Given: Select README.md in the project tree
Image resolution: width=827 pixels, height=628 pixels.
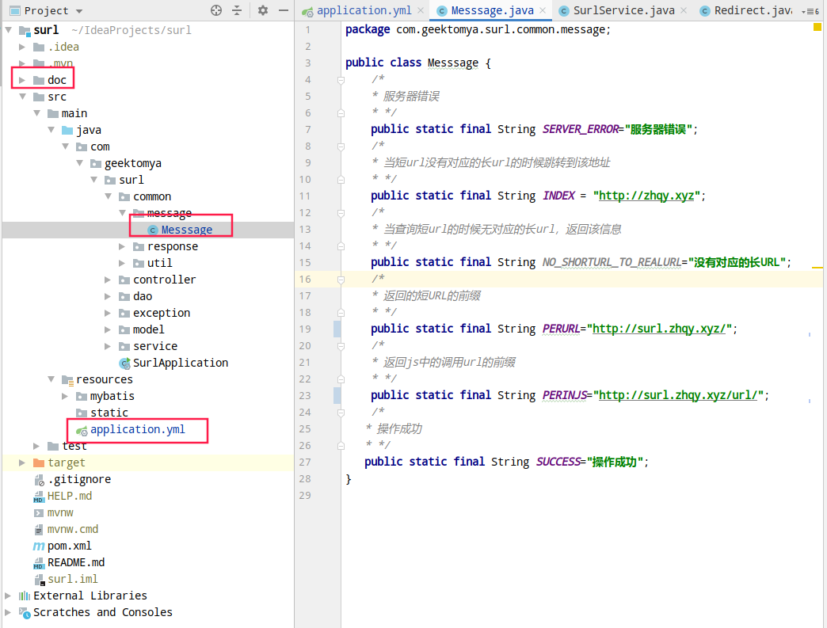Looking at the screenshot, I should pos(75,562).
